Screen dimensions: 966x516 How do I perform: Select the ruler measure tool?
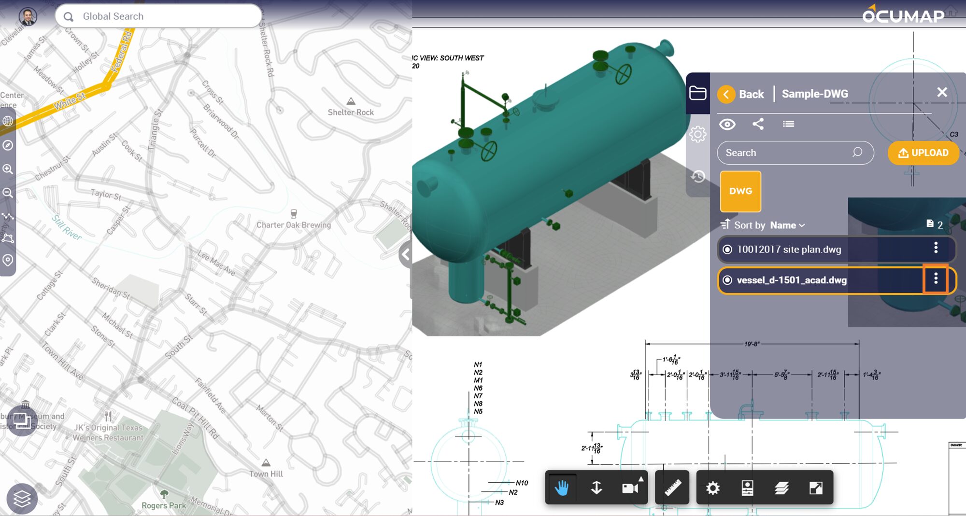(672, 488)
